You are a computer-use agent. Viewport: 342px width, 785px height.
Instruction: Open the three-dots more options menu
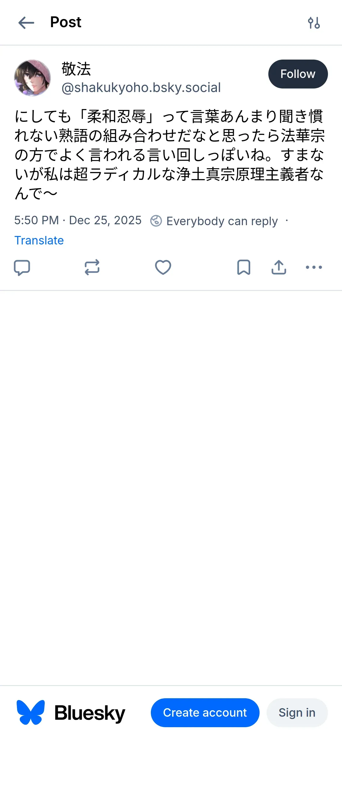(x=314, y=268)
